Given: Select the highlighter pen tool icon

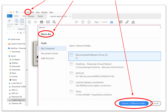Looking at the screenshot, I should (127, 22).
